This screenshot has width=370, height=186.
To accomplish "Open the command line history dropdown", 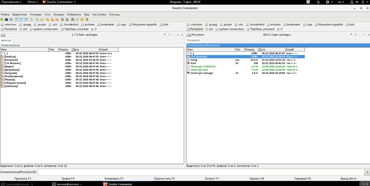I will tap(367, 172).
